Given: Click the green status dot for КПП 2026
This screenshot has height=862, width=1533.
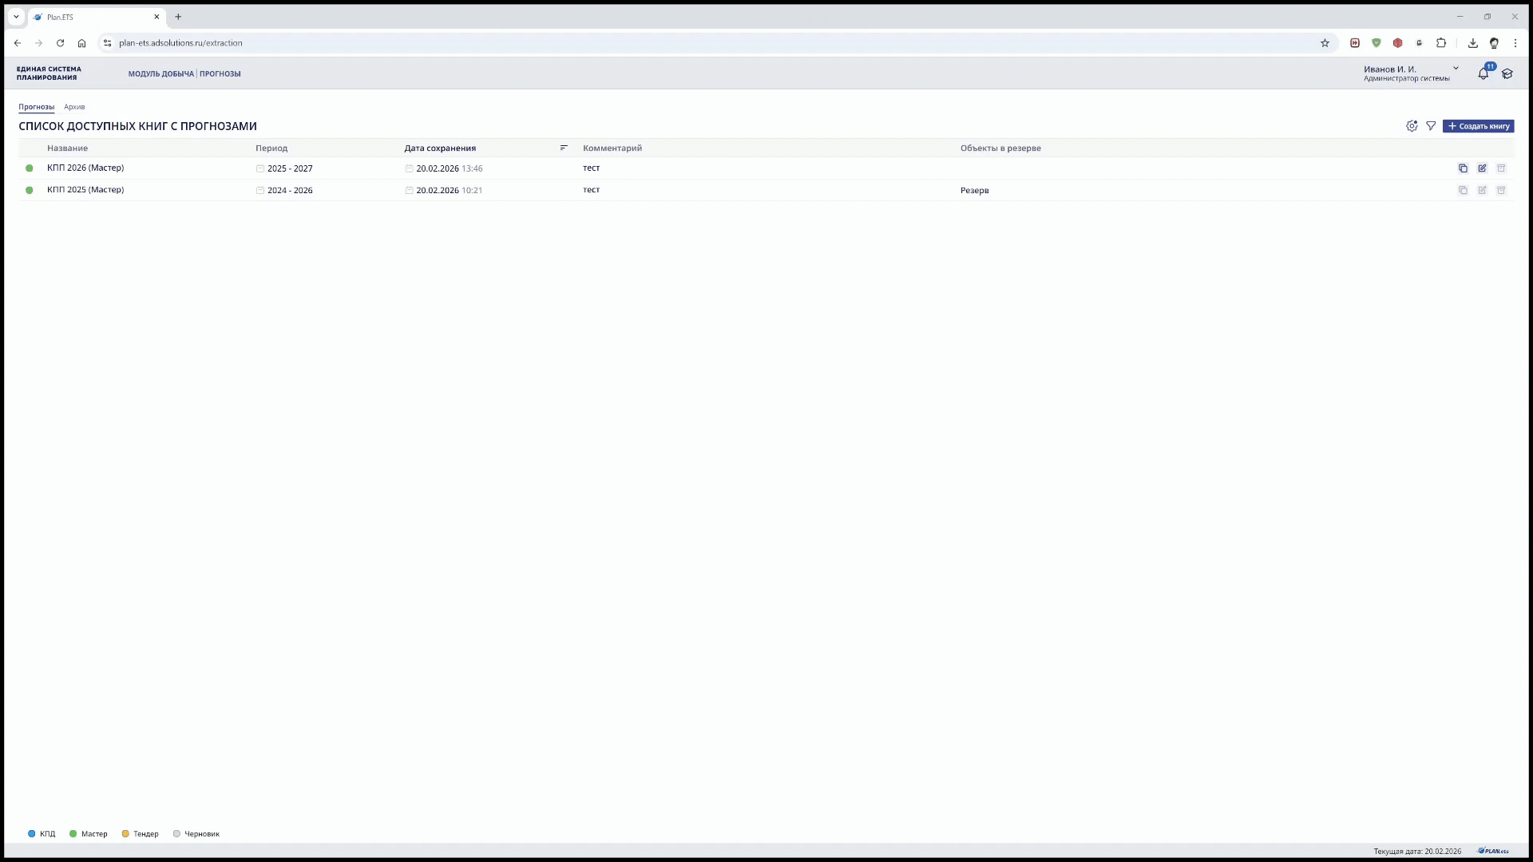Looking at the screenshot, I should click(x=30, y=168).
